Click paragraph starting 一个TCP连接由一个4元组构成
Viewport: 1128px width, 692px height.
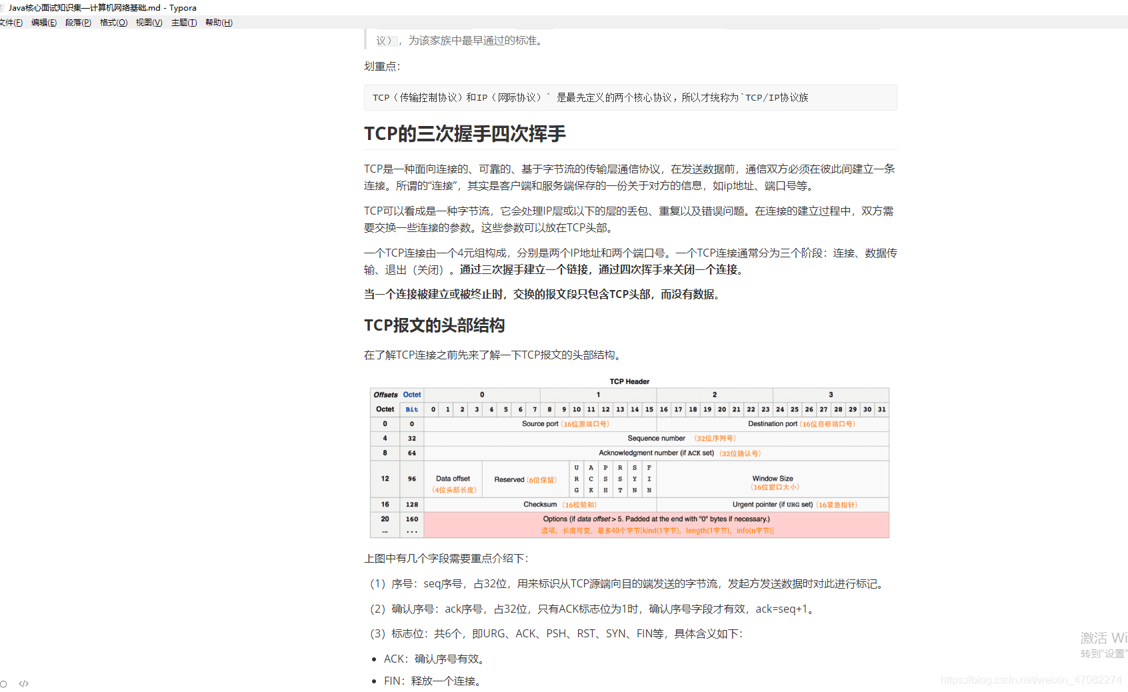[x=630, y=261]
